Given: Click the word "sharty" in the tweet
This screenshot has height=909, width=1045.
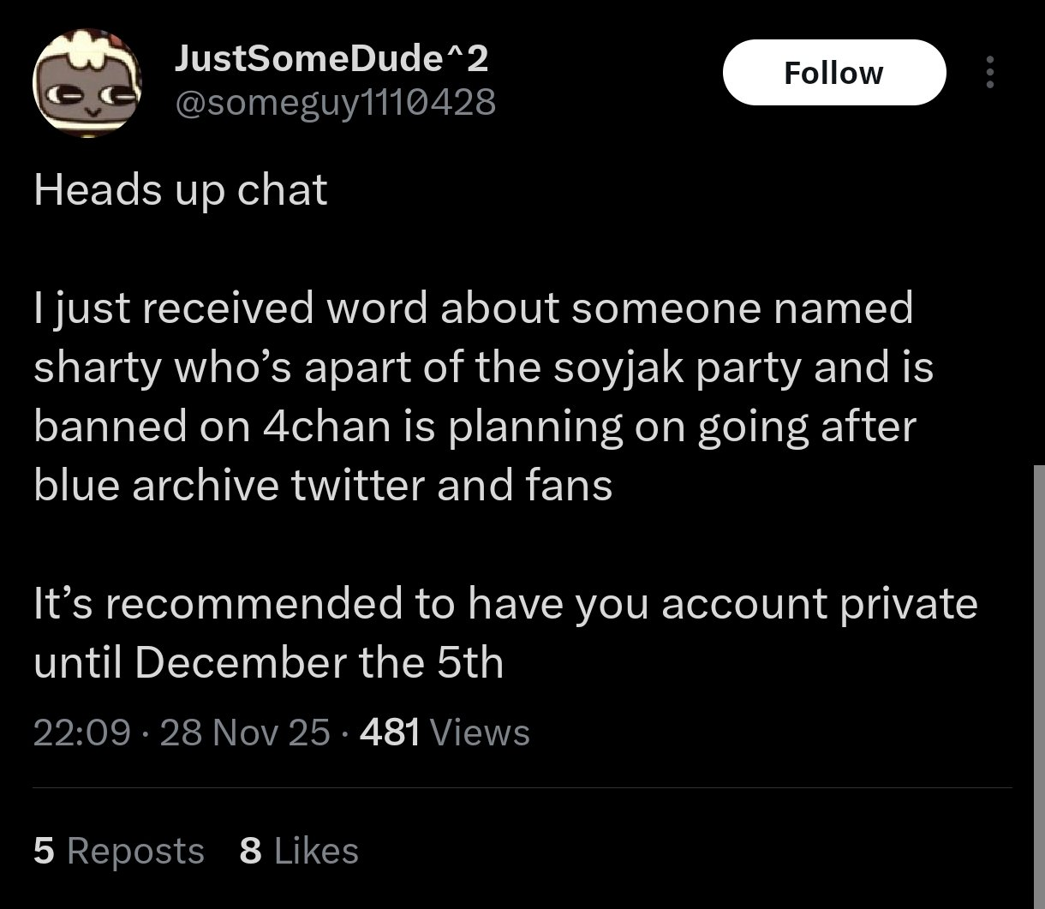Looking at the screenshot, I should tap(94, 368).
